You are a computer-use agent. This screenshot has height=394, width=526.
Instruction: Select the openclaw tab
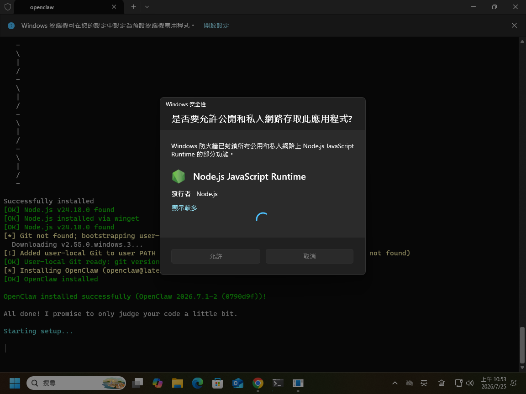pos(69,7)
